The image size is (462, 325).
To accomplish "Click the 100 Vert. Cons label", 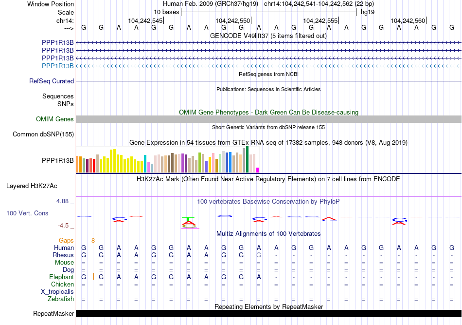I will [27, 213].
